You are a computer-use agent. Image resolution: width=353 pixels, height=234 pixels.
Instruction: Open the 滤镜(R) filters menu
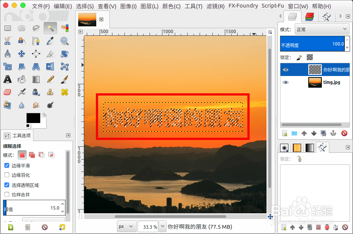pos(215,6)
